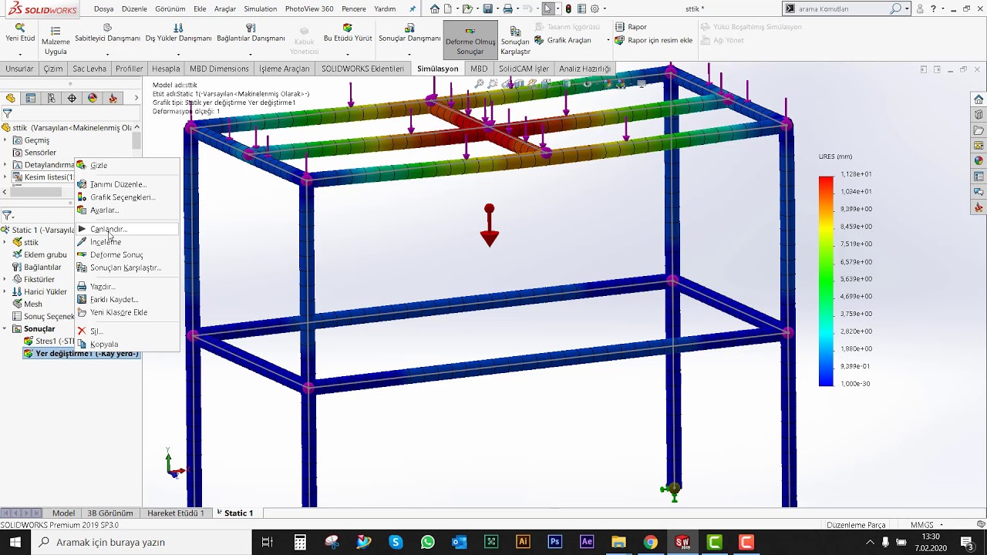Expand the Kesim listesi tree node

pyautogui.click(x=5, y=177)
